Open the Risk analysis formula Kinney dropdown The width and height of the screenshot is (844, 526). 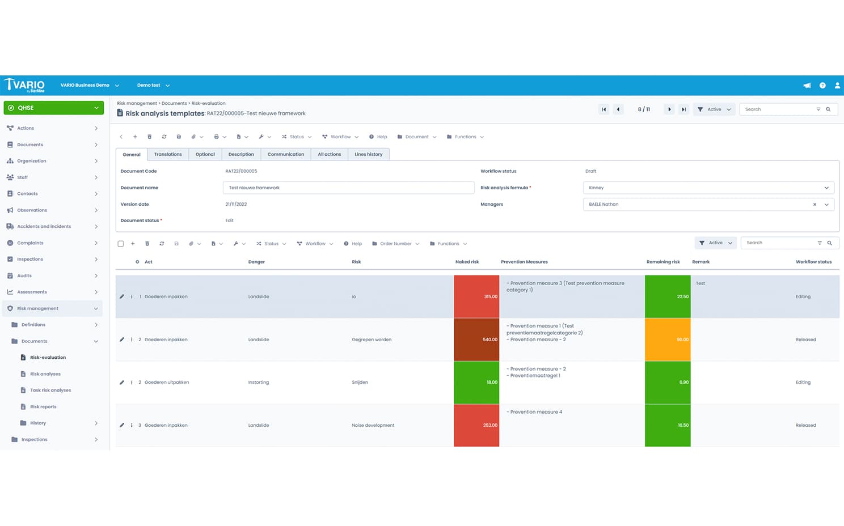click(x=708, y=188)
